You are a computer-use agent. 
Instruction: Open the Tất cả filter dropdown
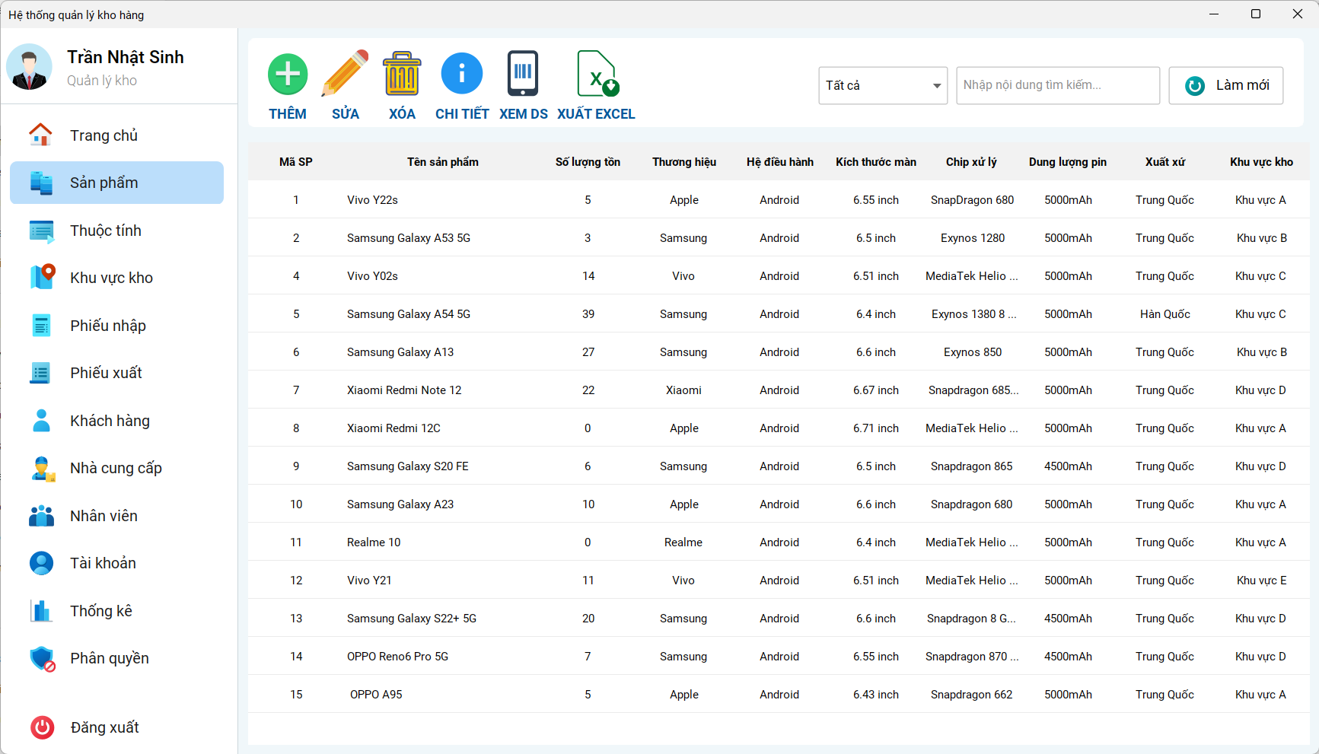[x=883, y=85]
